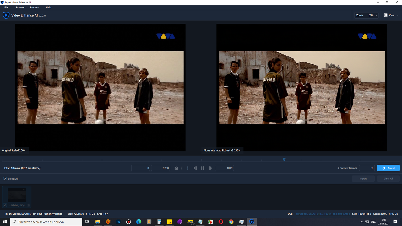The image size is (402, 226).
Task: Open the Windows notification center
Action: [x=395, y=222]
